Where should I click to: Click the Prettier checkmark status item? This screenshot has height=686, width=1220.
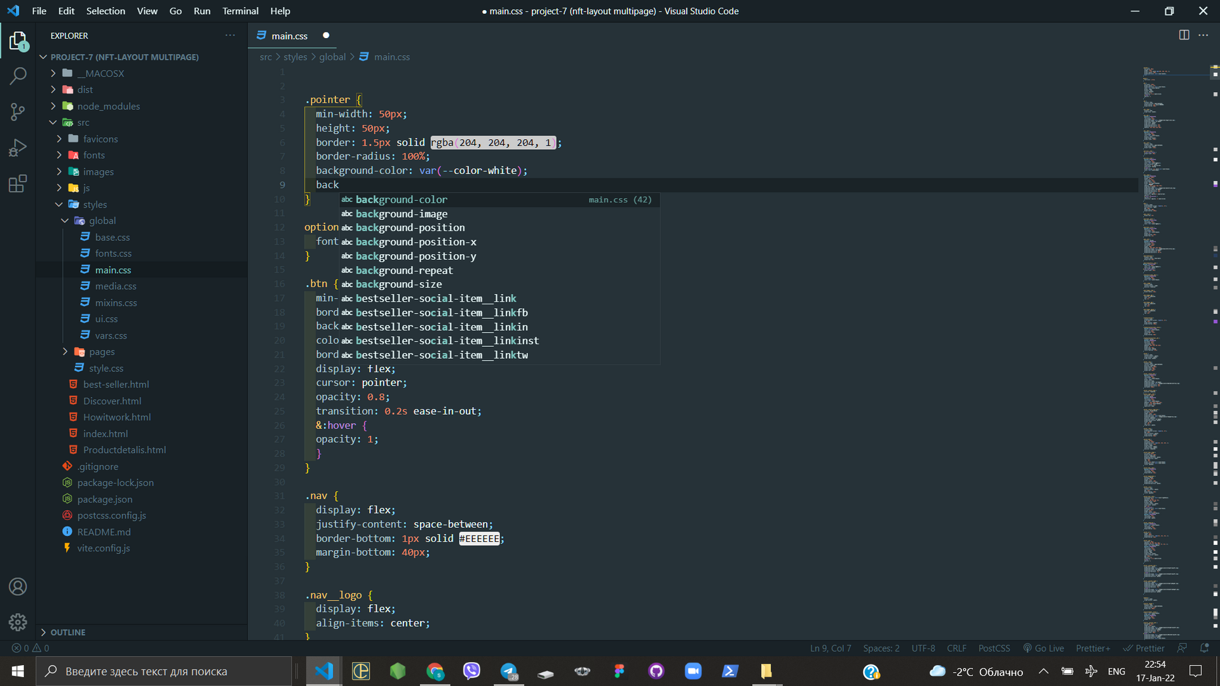[x=1144, y=648]
